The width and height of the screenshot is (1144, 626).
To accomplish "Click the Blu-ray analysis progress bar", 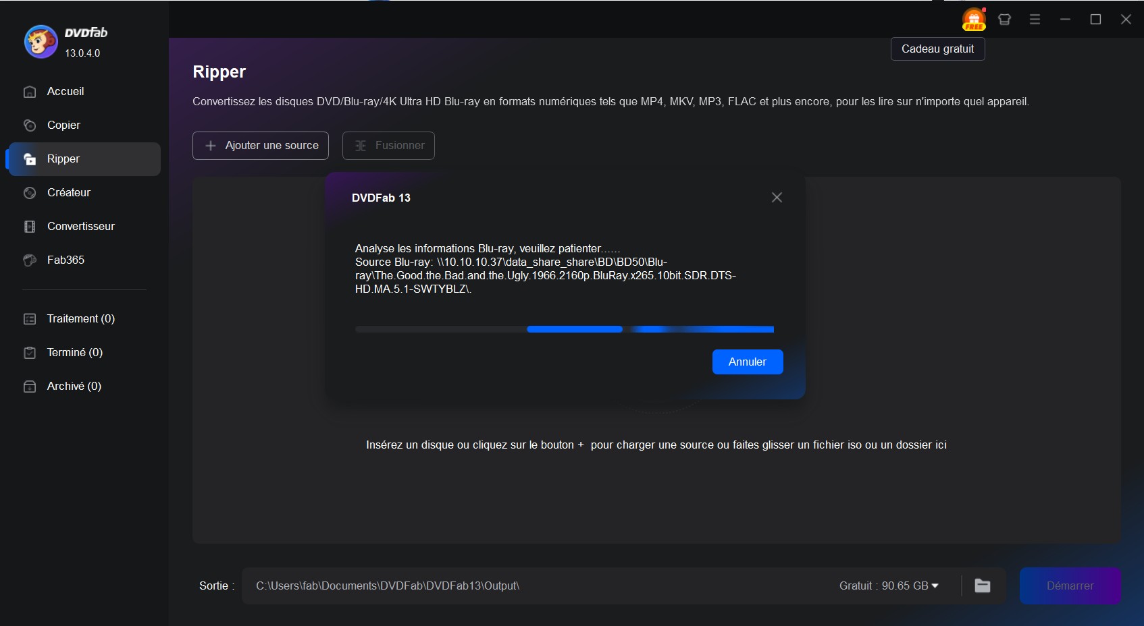I will [x=565, y=329].
